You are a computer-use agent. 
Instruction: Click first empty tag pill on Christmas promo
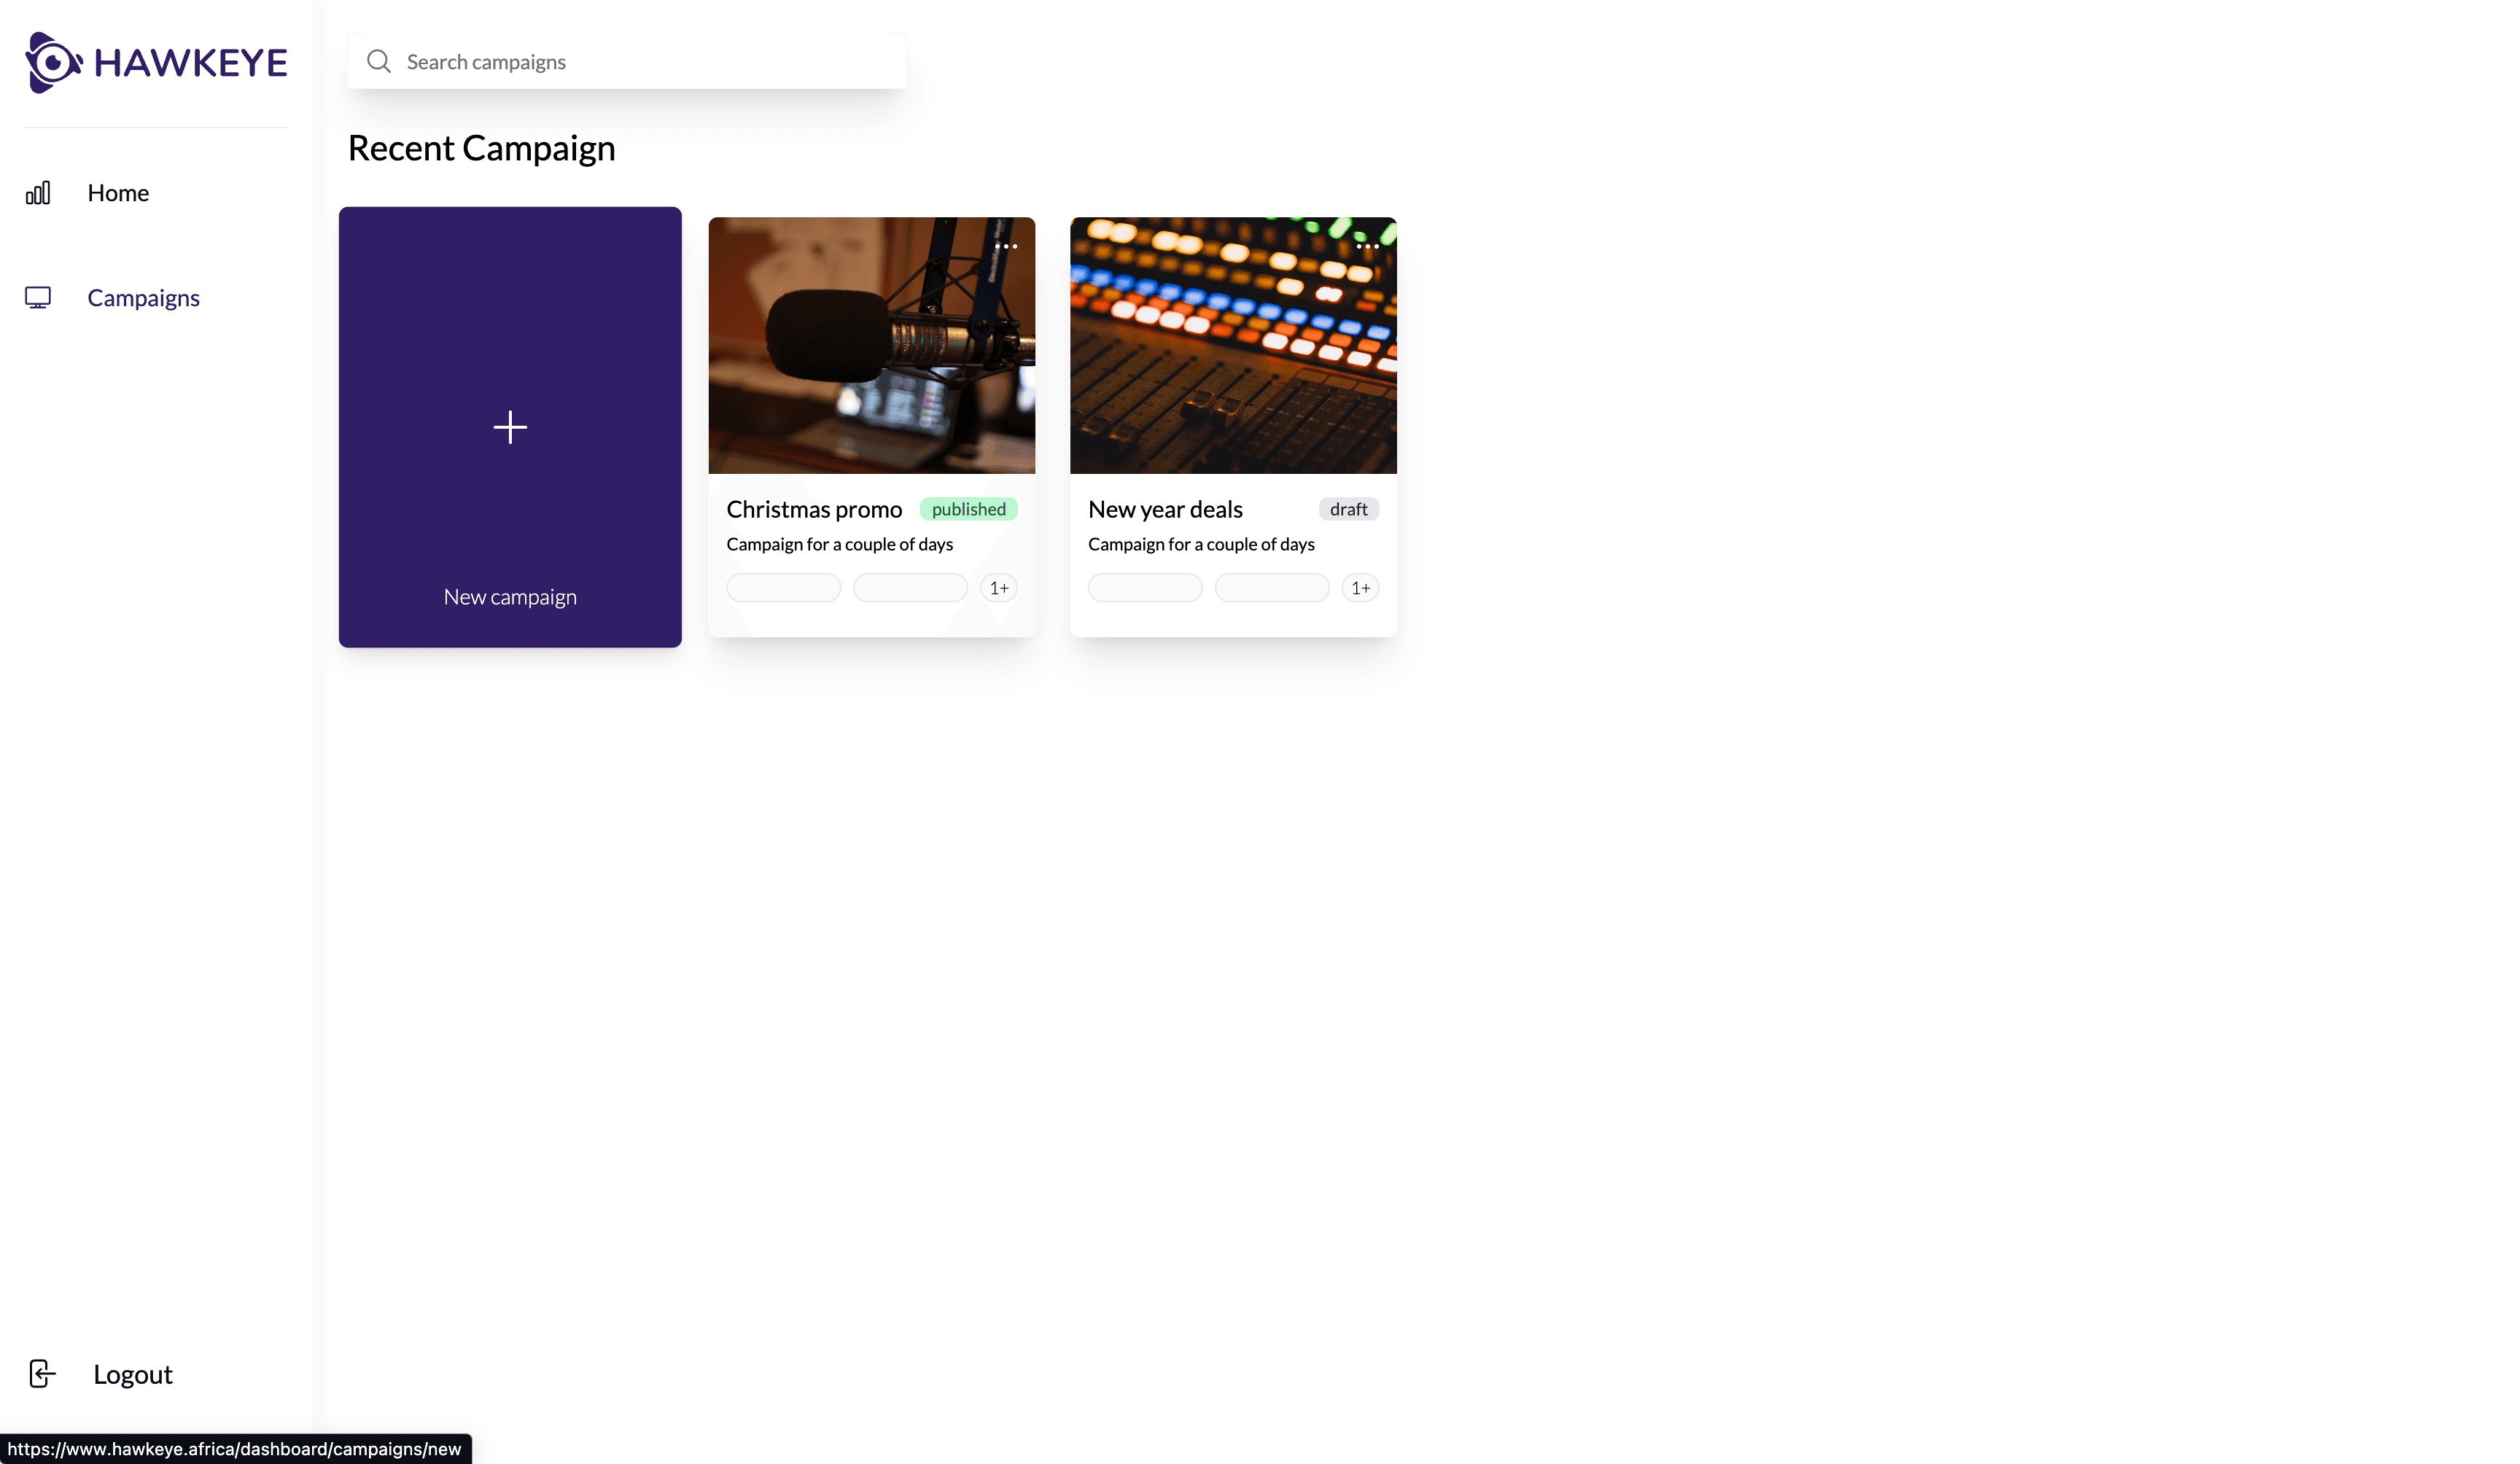[783, 588]
